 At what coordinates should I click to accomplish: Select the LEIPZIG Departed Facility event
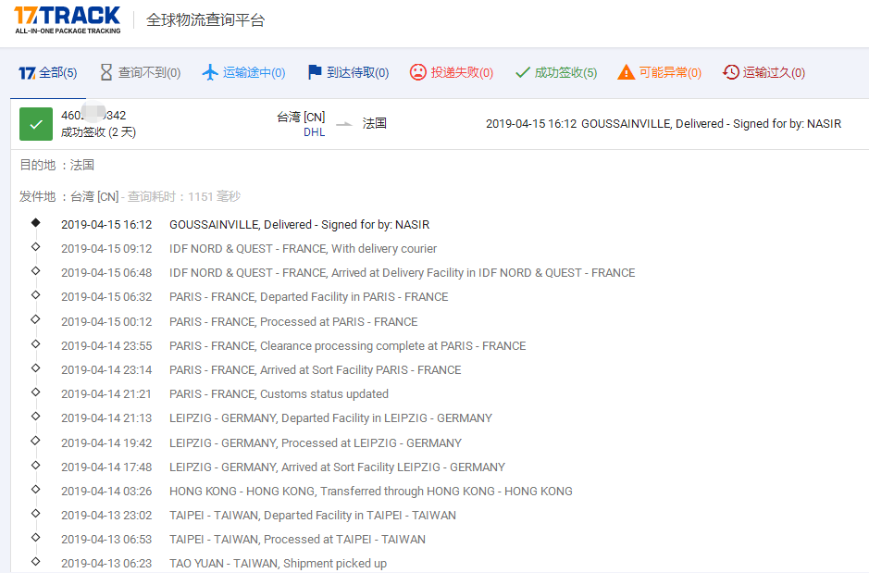[330, 418]
